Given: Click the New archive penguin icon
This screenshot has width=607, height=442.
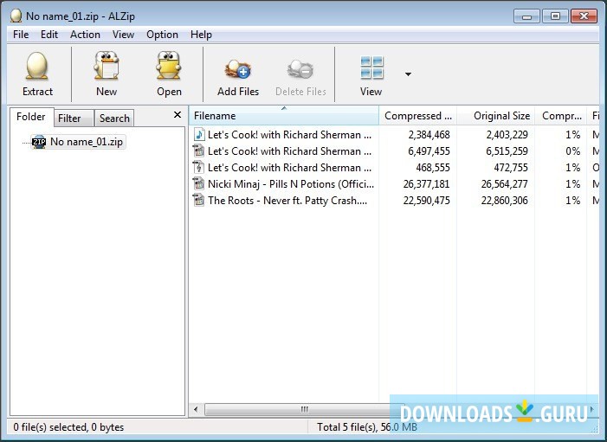Looking at the screenshot, I should coord(107,66).
